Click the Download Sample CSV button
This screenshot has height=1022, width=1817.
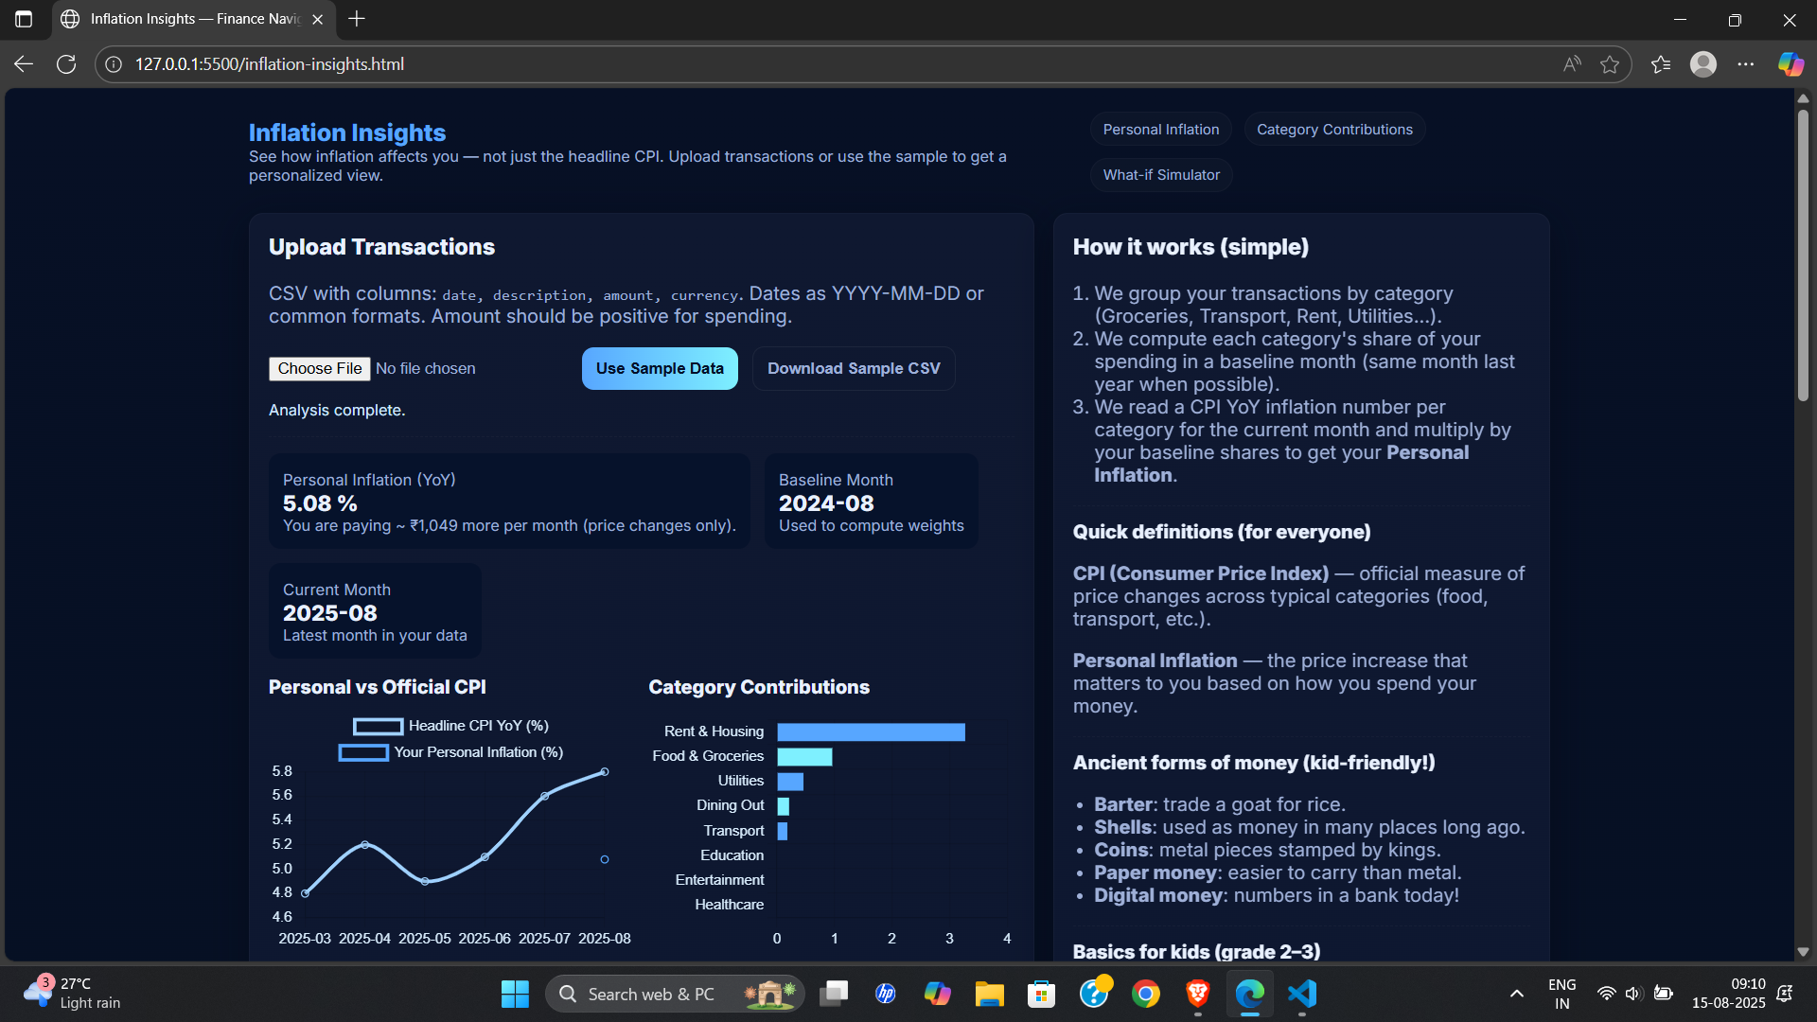pyautogui.click(x=854, y=369)
